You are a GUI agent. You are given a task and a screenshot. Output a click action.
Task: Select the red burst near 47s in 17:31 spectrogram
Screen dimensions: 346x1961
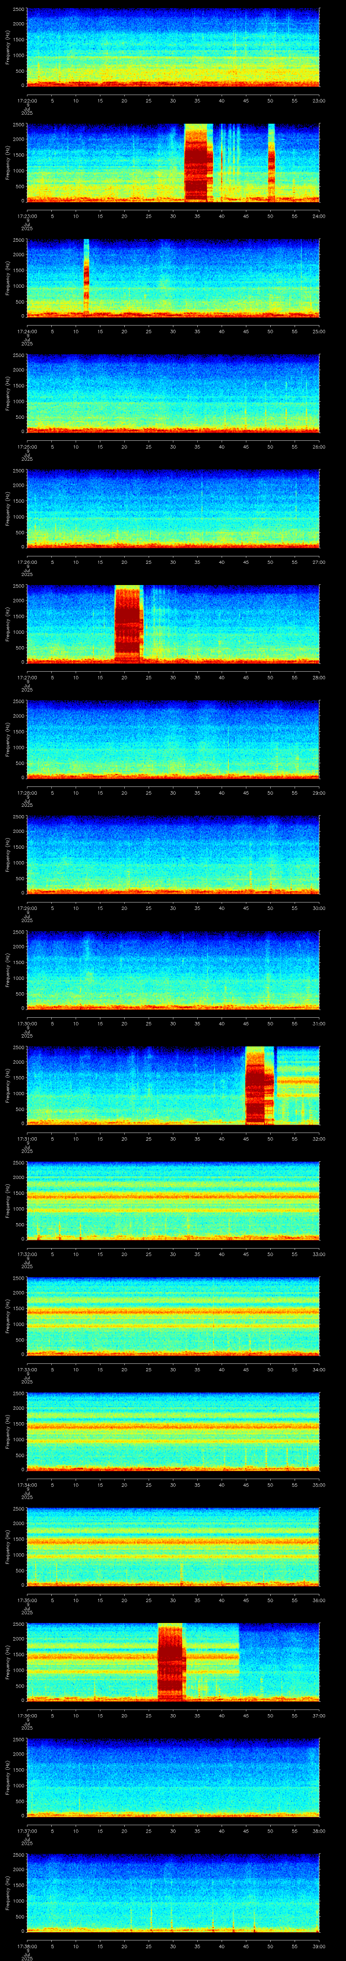[x=258, y=1086]
